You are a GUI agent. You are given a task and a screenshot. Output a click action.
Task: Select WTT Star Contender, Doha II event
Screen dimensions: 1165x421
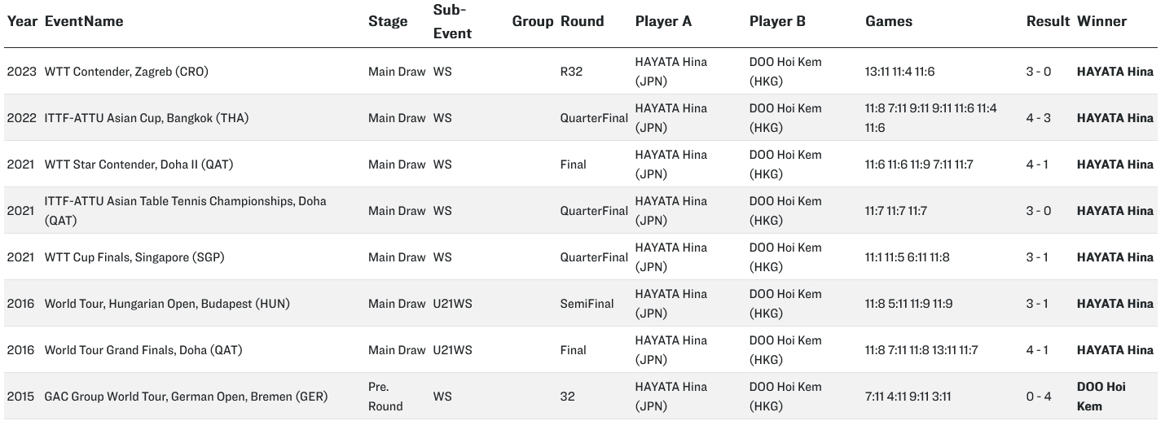pyautogui.click(x=139, y=164)
